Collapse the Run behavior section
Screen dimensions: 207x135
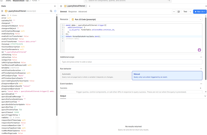(x=201, y=69)
